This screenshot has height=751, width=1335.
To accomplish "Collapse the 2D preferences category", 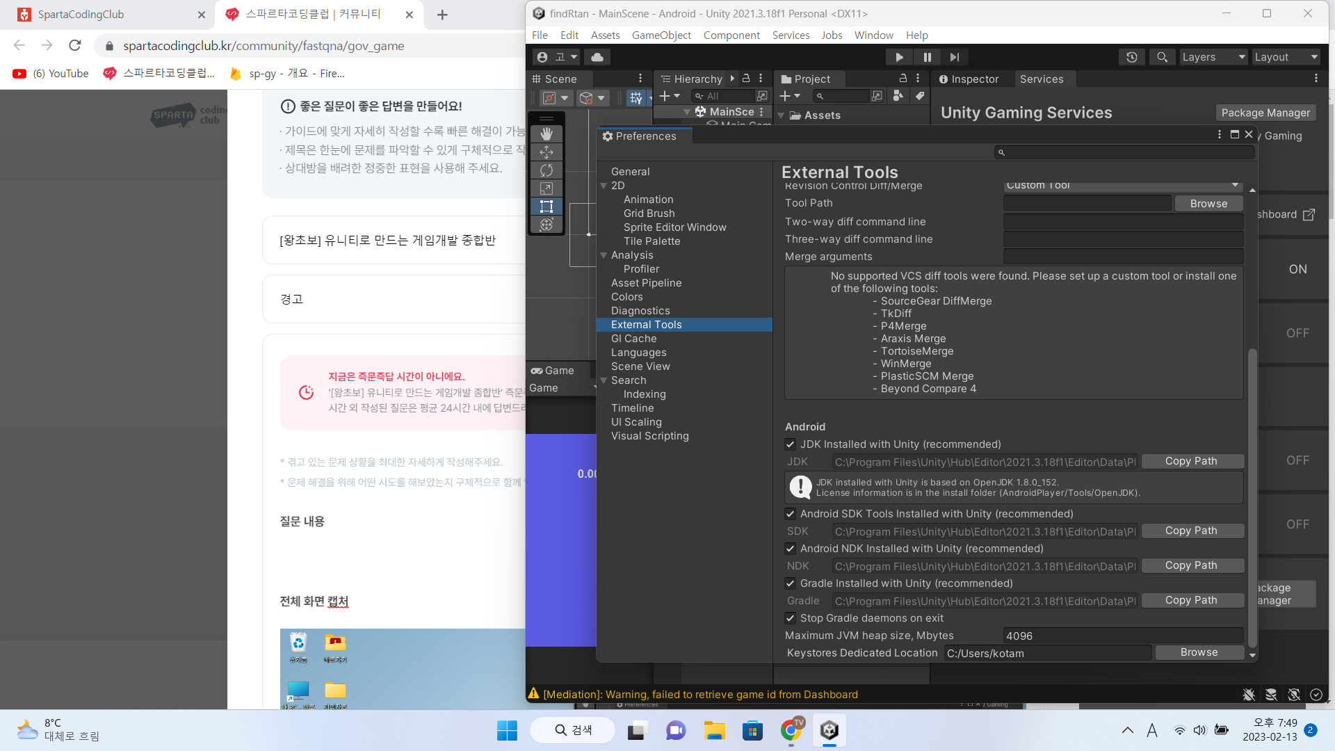I will [604, 186].
